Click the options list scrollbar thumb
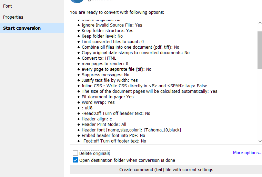The image size is (262, 177). pos(260,50)
